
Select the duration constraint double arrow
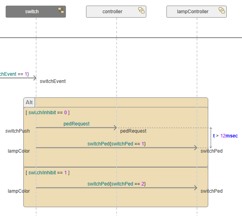click(211, 138)
